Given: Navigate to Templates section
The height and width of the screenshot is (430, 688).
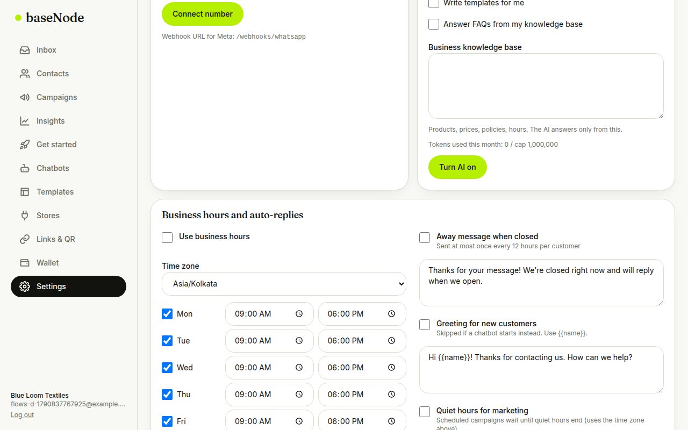Looking at the screenshot, I should point(68,192).
